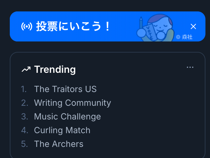Open the trending topic The Traitors US
This screenshot has height=158, width=210.
click(x=65, y=89)
